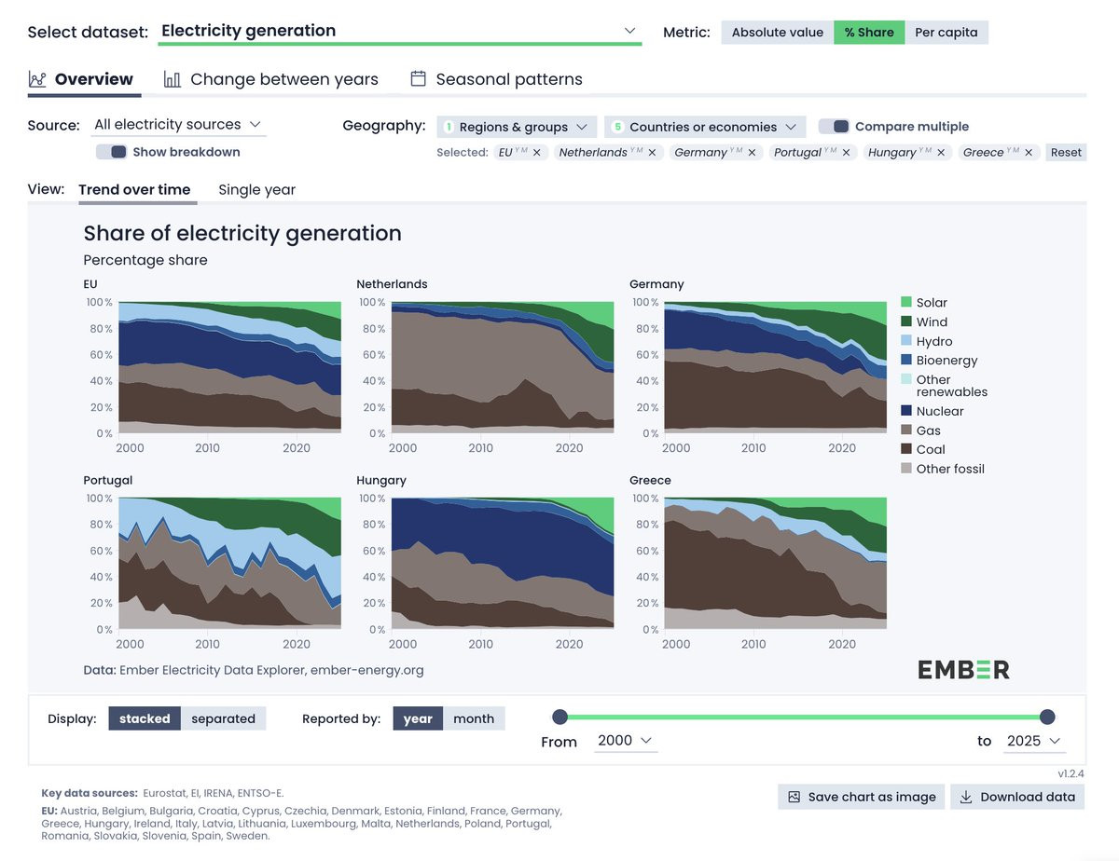
Task: Click the download arrow icon on Download data
Action: pyautogui.click(x=966, y=797)
